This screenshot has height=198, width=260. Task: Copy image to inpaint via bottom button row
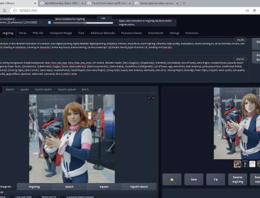[x=104, y=187]
